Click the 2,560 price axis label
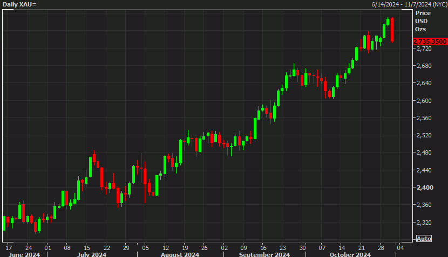The height and width of the screenshot is (257, 448). point(424,118)
